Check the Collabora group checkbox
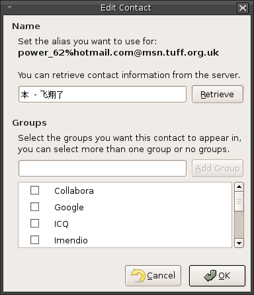The width and height of the screenshot is (254, 295). tap(34, 190)
